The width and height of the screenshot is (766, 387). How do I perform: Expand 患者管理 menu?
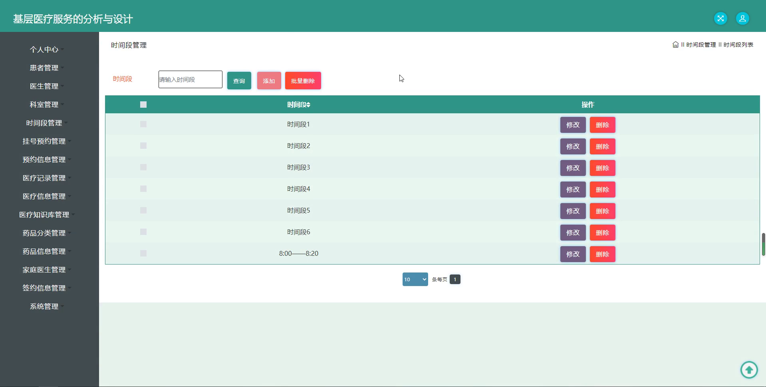coord(47,68)
